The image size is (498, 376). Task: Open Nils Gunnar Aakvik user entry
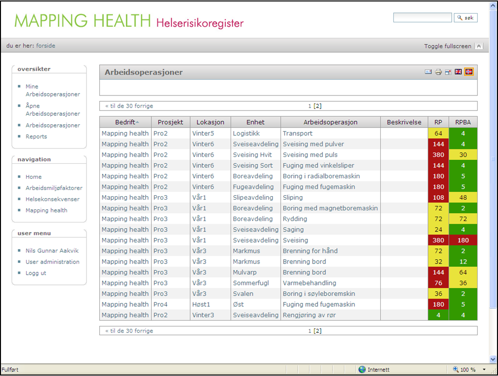[x=52, y=251]
